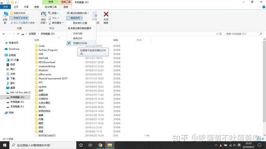Select the 所有子文件夹 button
266x149 pixels.
point(19,18)
